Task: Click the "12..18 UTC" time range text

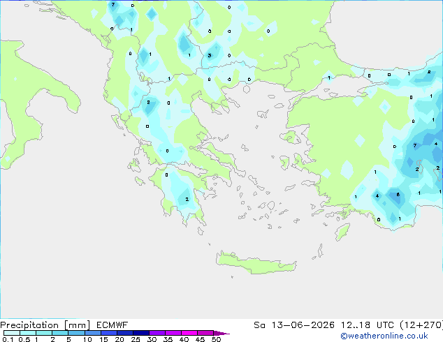Action: (x=367, y=325)
